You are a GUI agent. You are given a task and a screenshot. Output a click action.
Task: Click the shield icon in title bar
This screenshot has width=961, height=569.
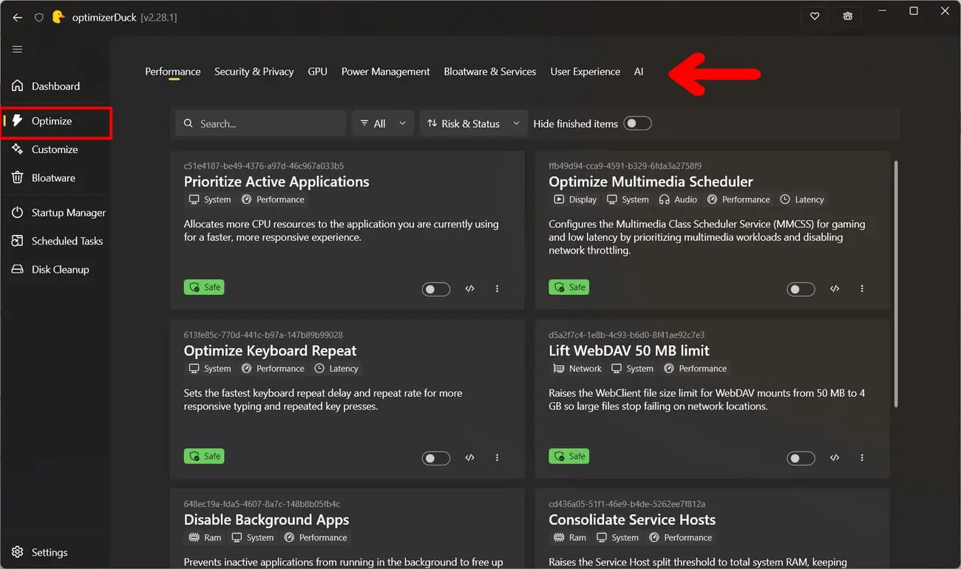(39, 17)
